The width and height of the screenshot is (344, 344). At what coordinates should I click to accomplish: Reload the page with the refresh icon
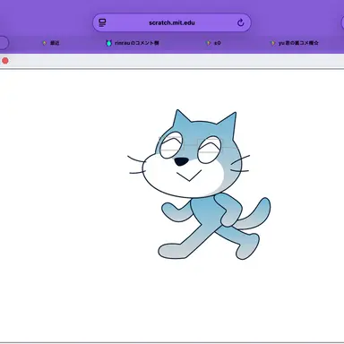(241, 22)
